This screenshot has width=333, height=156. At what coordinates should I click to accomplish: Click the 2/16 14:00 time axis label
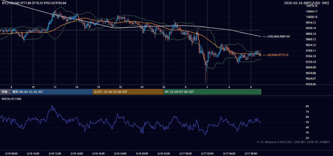click(77, 154)
